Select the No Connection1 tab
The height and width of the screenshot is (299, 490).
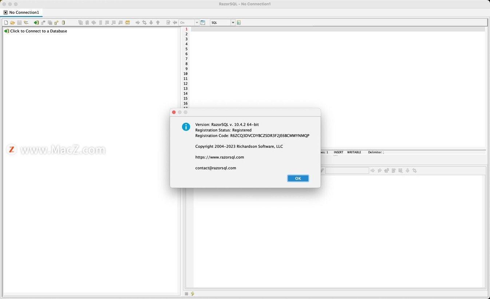click(x=24, y=12)
